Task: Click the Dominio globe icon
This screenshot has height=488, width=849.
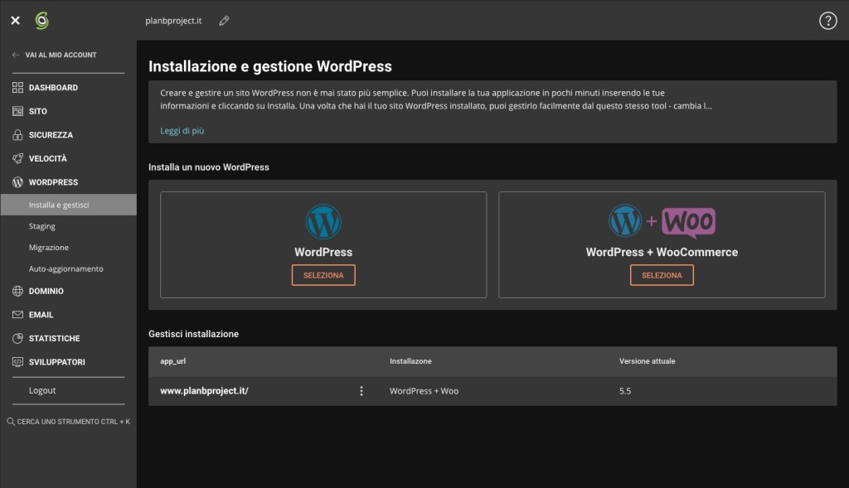Action: coord(18,291)
